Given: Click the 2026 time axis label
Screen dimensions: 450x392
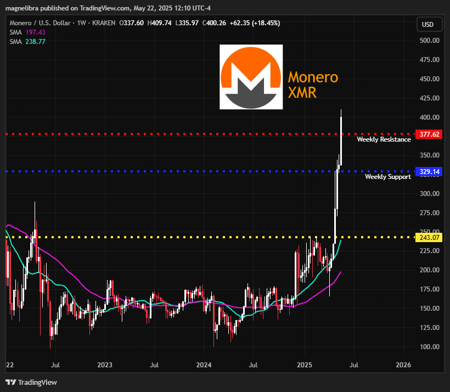Looking at the screenshot, I should click(x=403, y=365).
